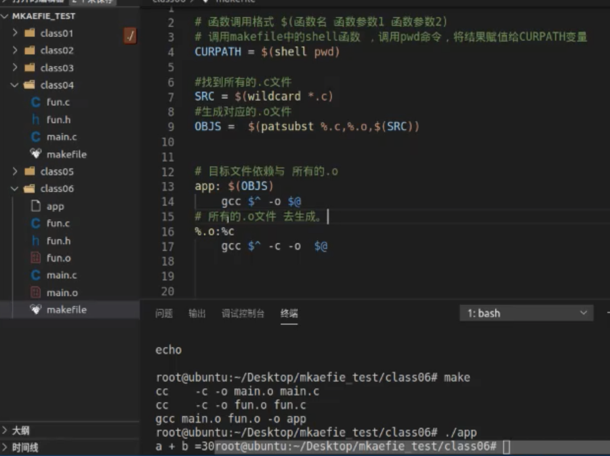
Task: Click the OBJS patsubst line
Action: (307, 126)
